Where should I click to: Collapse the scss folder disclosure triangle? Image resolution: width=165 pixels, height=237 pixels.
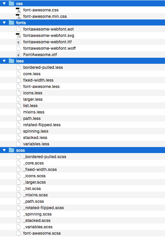click(x=4, y=150)
